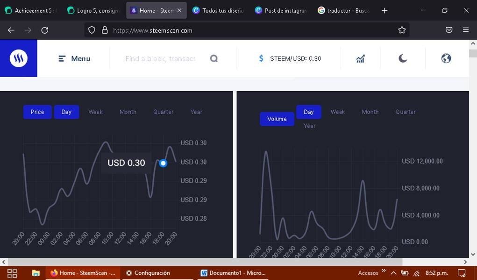The height and width of the screenshot is (280, 477).
Task: Switch Volume chart to Month
Action: pos(370,112)
